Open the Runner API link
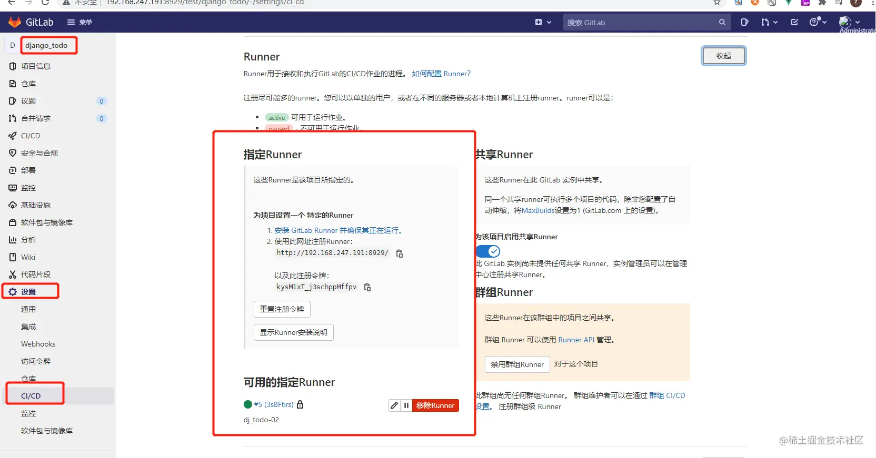Image resolution: width=876 pixels, height=458 pixels. point(576,340)
